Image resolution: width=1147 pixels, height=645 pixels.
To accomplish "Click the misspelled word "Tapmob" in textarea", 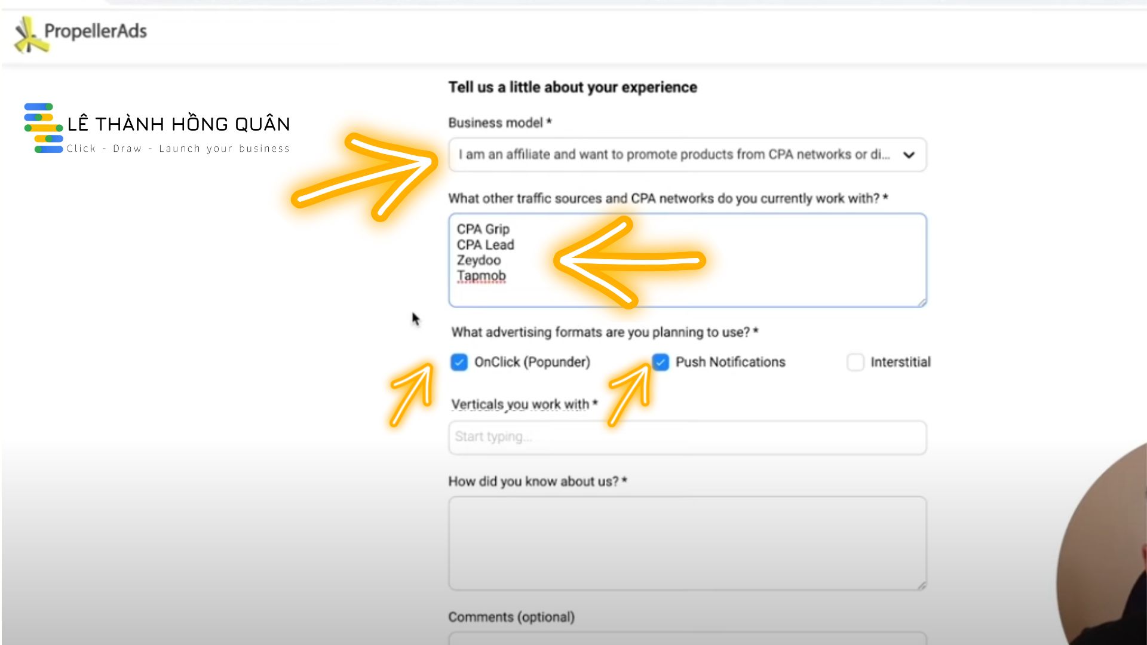I will point(482,276).
